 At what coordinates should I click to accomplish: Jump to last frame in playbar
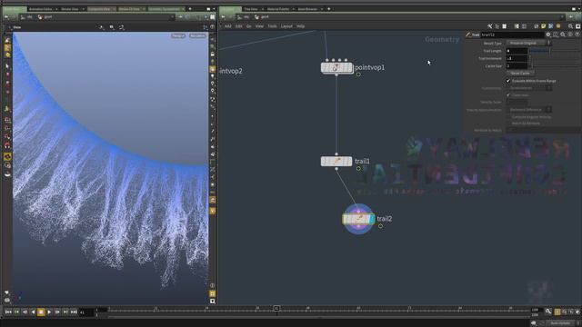[x=74, y=312]
